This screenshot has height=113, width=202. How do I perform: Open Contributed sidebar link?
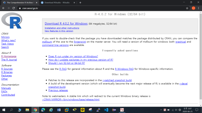point(8,95)
